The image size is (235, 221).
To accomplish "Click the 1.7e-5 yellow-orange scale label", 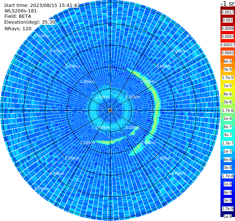I will coord(227,78).
